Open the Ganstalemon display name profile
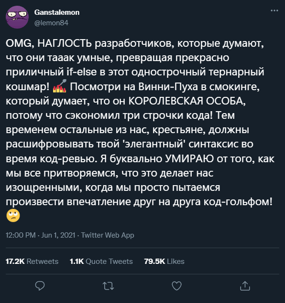Image resolution: width=285 pixels, height=303 pixels. pyautogui.click(x=57, y=12)
